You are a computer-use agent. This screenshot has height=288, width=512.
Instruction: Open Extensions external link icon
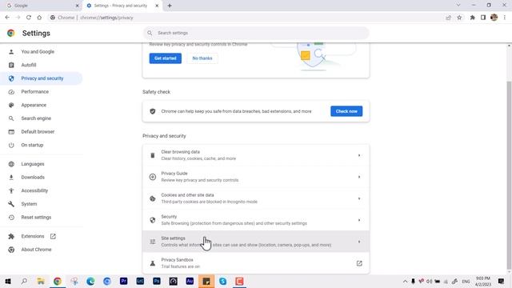pos(53,236)
